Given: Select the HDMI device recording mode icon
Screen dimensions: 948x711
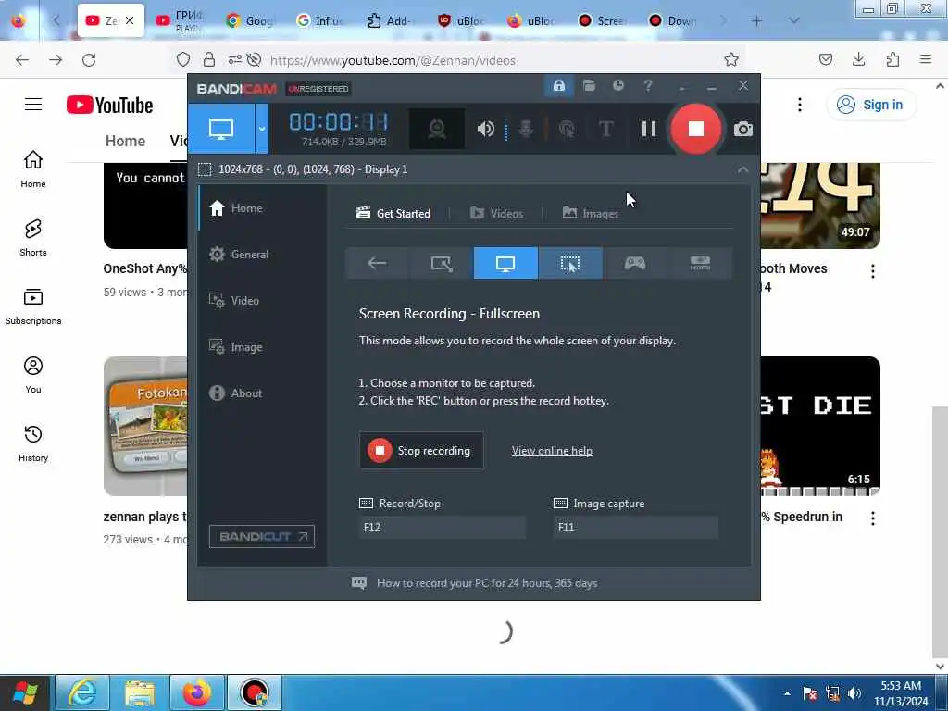Looking at the screenshot, I should tap(700, 263).
